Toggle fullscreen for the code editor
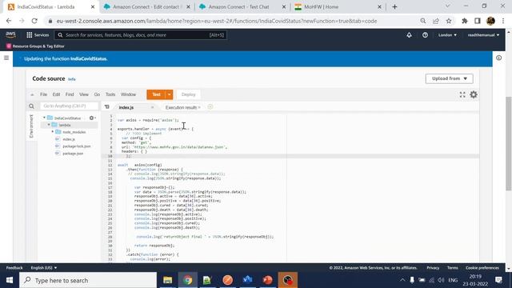The image size is (512, 288). pos(462,94)
